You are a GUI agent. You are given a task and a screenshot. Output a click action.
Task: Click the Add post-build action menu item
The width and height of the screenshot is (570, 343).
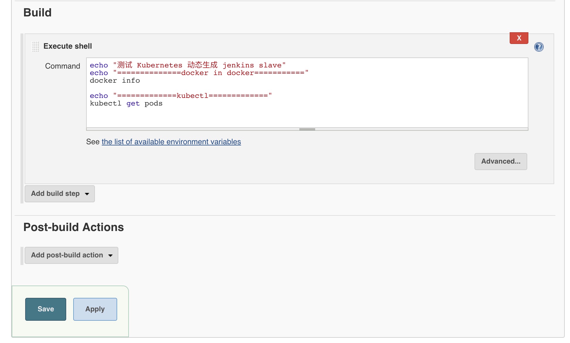71,255
